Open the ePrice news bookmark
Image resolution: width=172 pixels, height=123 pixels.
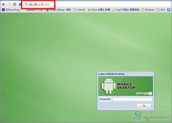[x=99, y=10]
